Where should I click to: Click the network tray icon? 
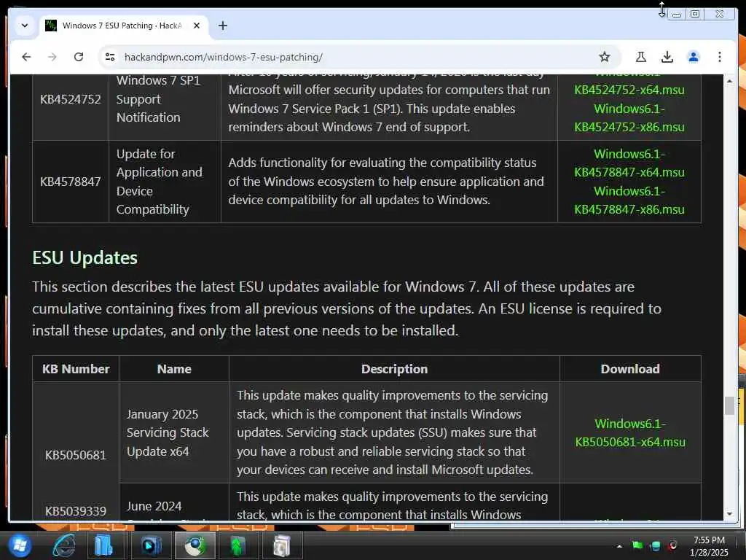655,545
